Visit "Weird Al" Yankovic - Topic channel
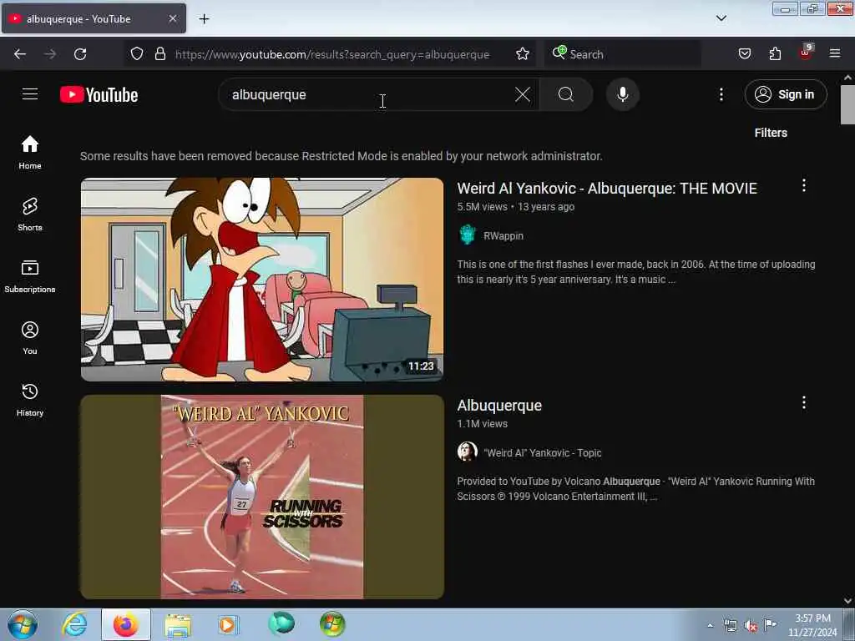The height and width of the screenshot is (641, 855). [543, 453]
